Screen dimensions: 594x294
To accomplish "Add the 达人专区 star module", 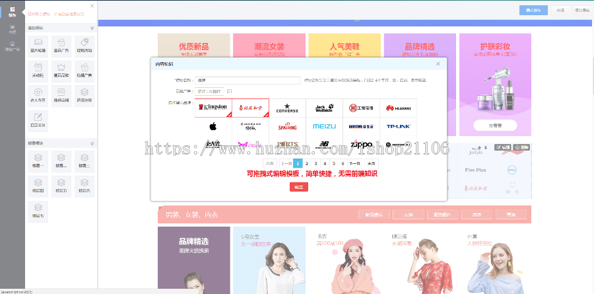I will click(x=38, y=96).
